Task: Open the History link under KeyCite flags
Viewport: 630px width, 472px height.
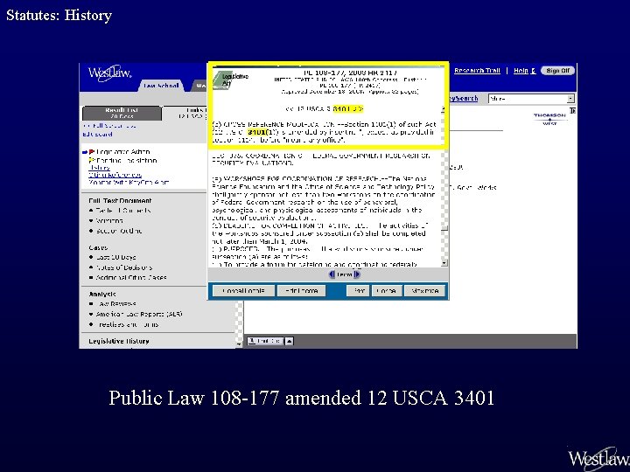Action: 99,167
